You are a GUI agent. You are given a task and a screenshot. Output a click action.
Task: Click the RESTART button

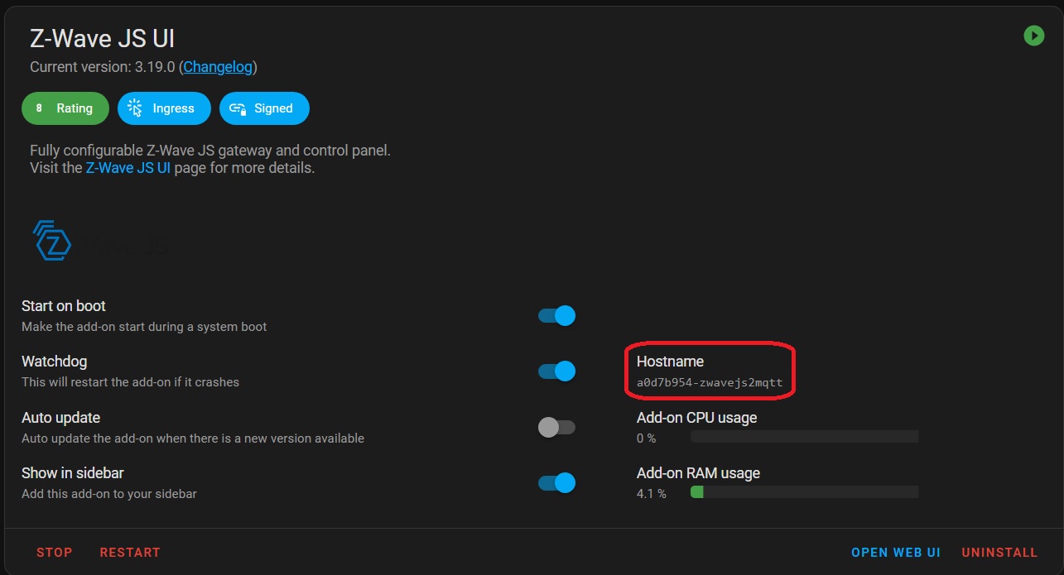[130, 552]
